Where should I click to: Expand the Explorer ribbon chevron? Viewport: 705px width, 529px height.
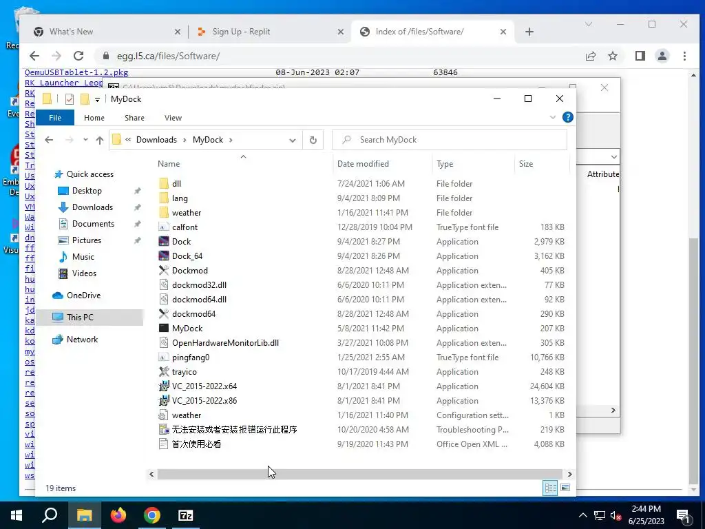coord(553,117)
